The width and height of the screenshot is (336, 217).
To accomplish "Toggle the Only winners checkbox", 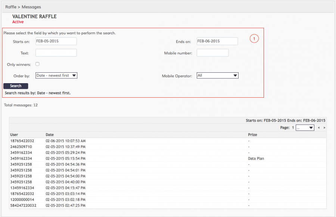I will (x=37, y=64).
